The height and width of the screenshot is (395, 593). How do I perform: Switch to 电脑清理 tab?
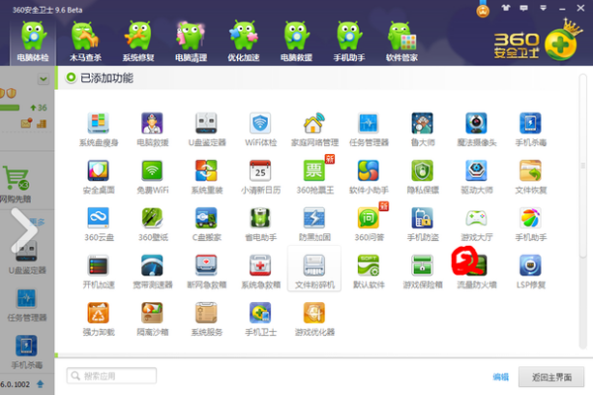pyautogui.click(x=191, y=41)
